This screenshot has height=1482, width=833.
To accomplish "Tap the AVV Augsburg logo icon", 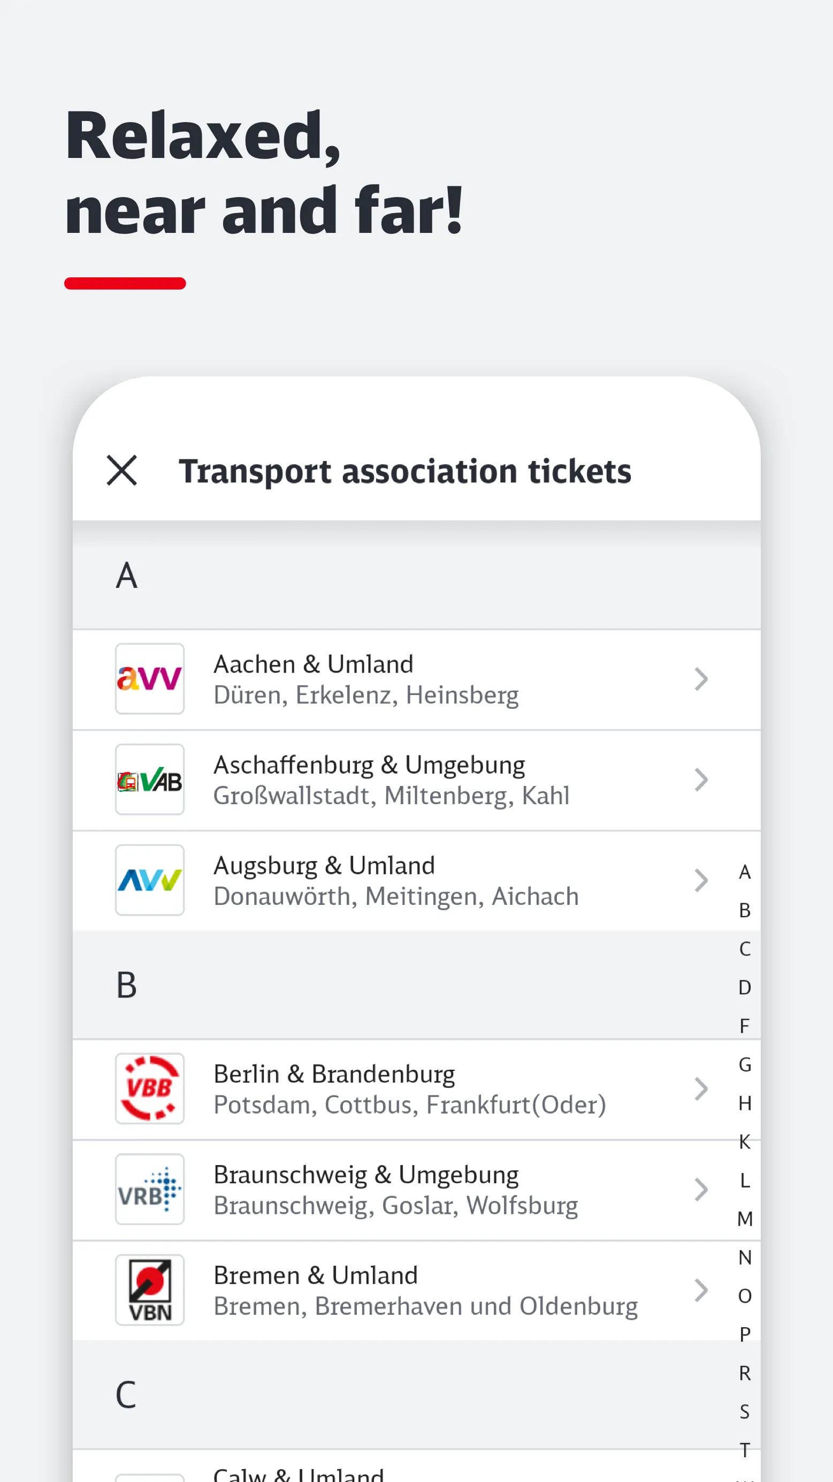I will click(x=149, y=880).
